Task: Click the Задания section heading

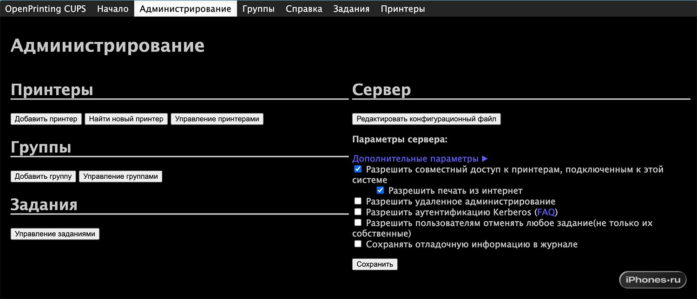Action: (44, 205)
